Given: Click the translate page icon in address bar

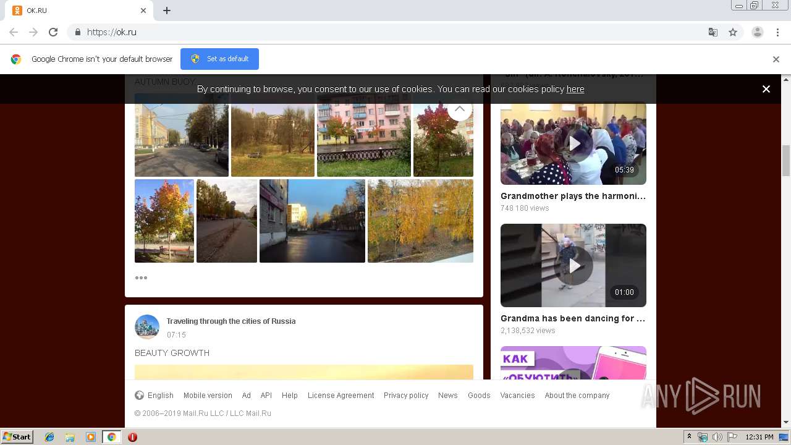Looking at the screenshot, I should pyautogui.click(x=713, y=32).
